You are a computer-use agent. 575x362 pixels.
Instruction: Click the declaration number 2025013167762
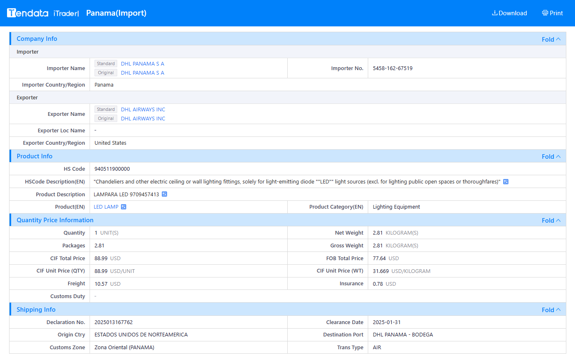point(114,322)
